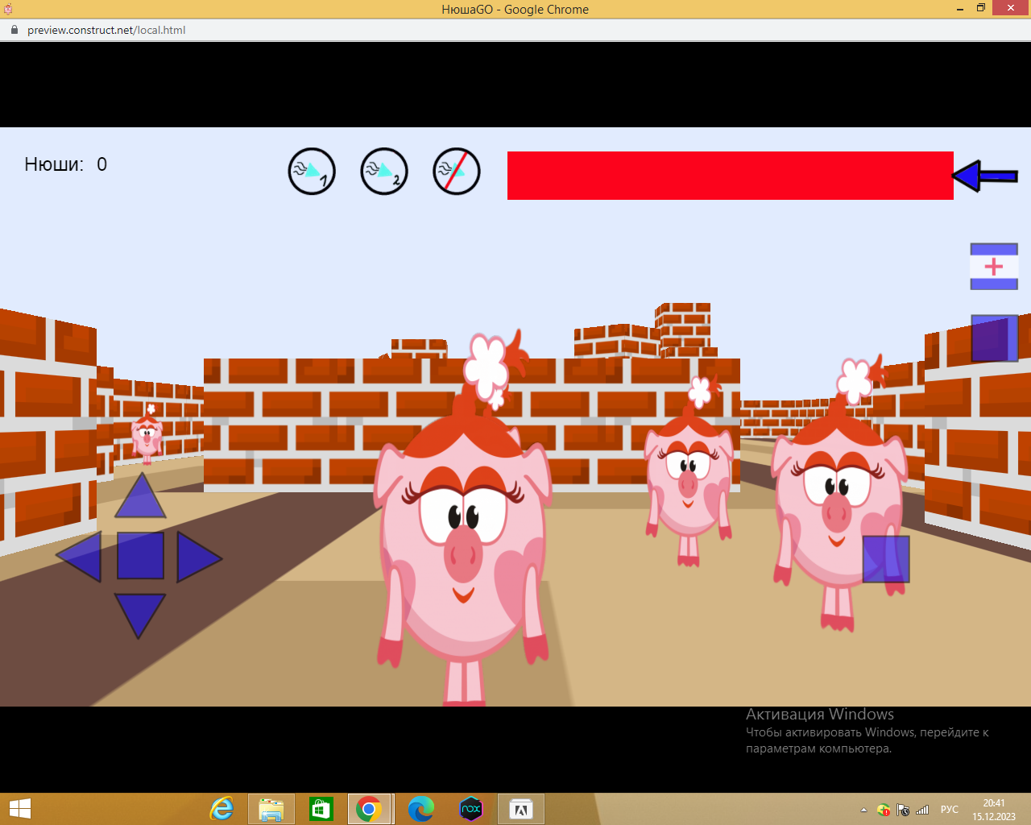Open File Explorer from the taskbar

(x=271, y=809)
